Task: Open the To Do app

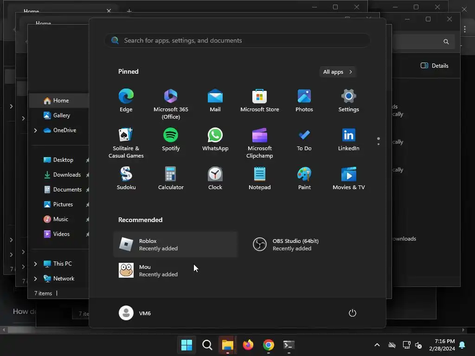Action: [304, 140]
